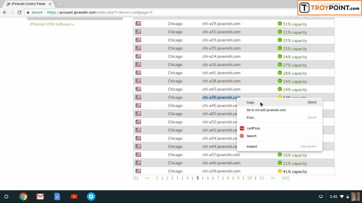Go to page 10 of server list
Viewport: 362px width, 203px height.
point(250,178)
